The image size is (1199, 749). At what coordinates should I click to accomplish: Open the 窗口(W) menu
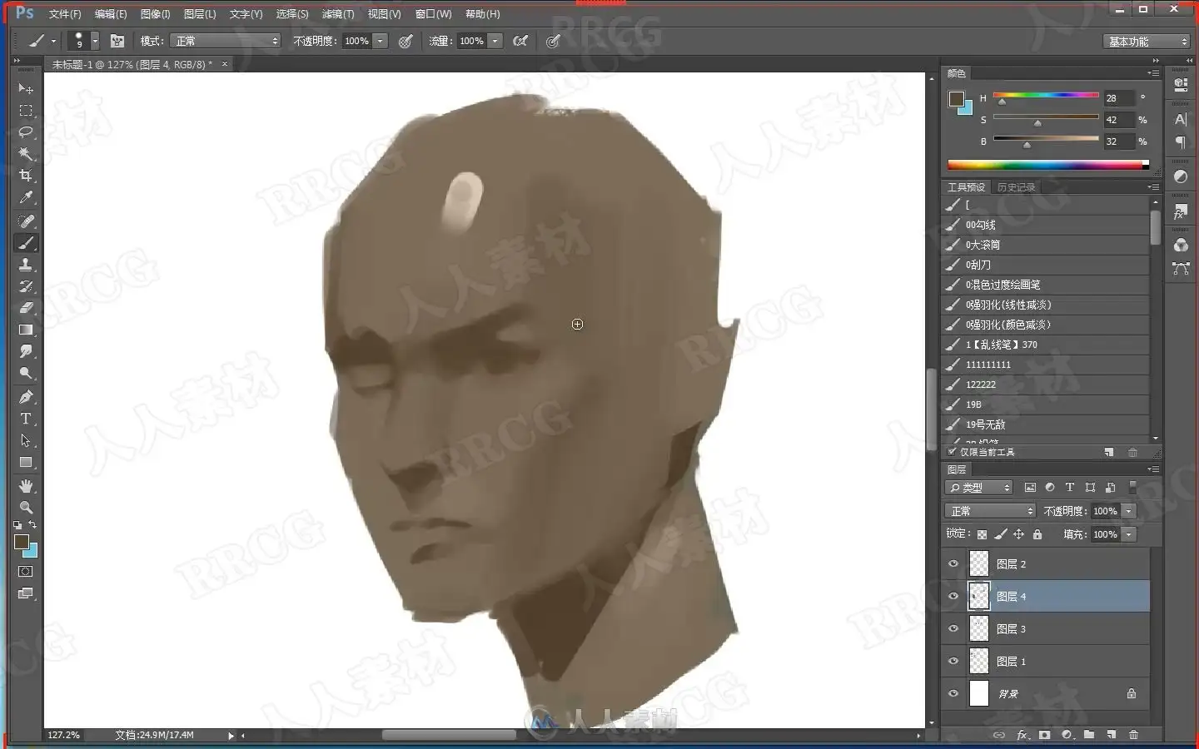pyautogui.click(x=433, y=14)
